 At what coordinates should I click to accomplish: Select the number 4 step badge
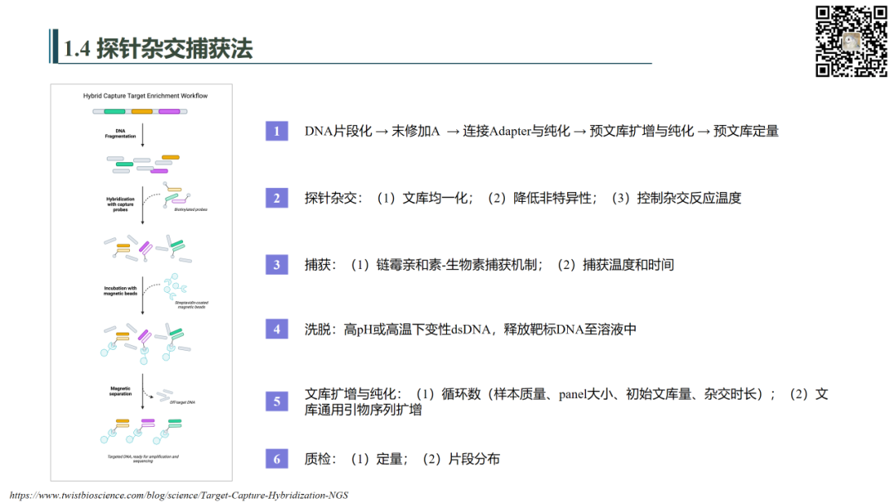(x=276, y=329)
